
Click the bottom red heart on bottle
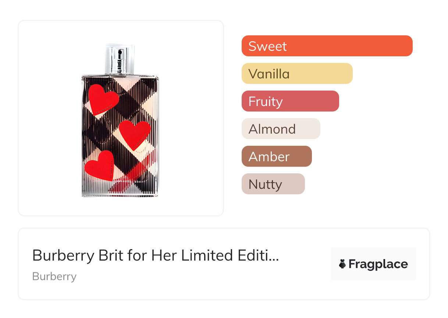click(x=100, y=166)
